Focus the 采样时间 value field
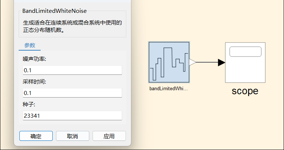The width and height of the screenshot is (284, 150). click(x=72, y=93)
